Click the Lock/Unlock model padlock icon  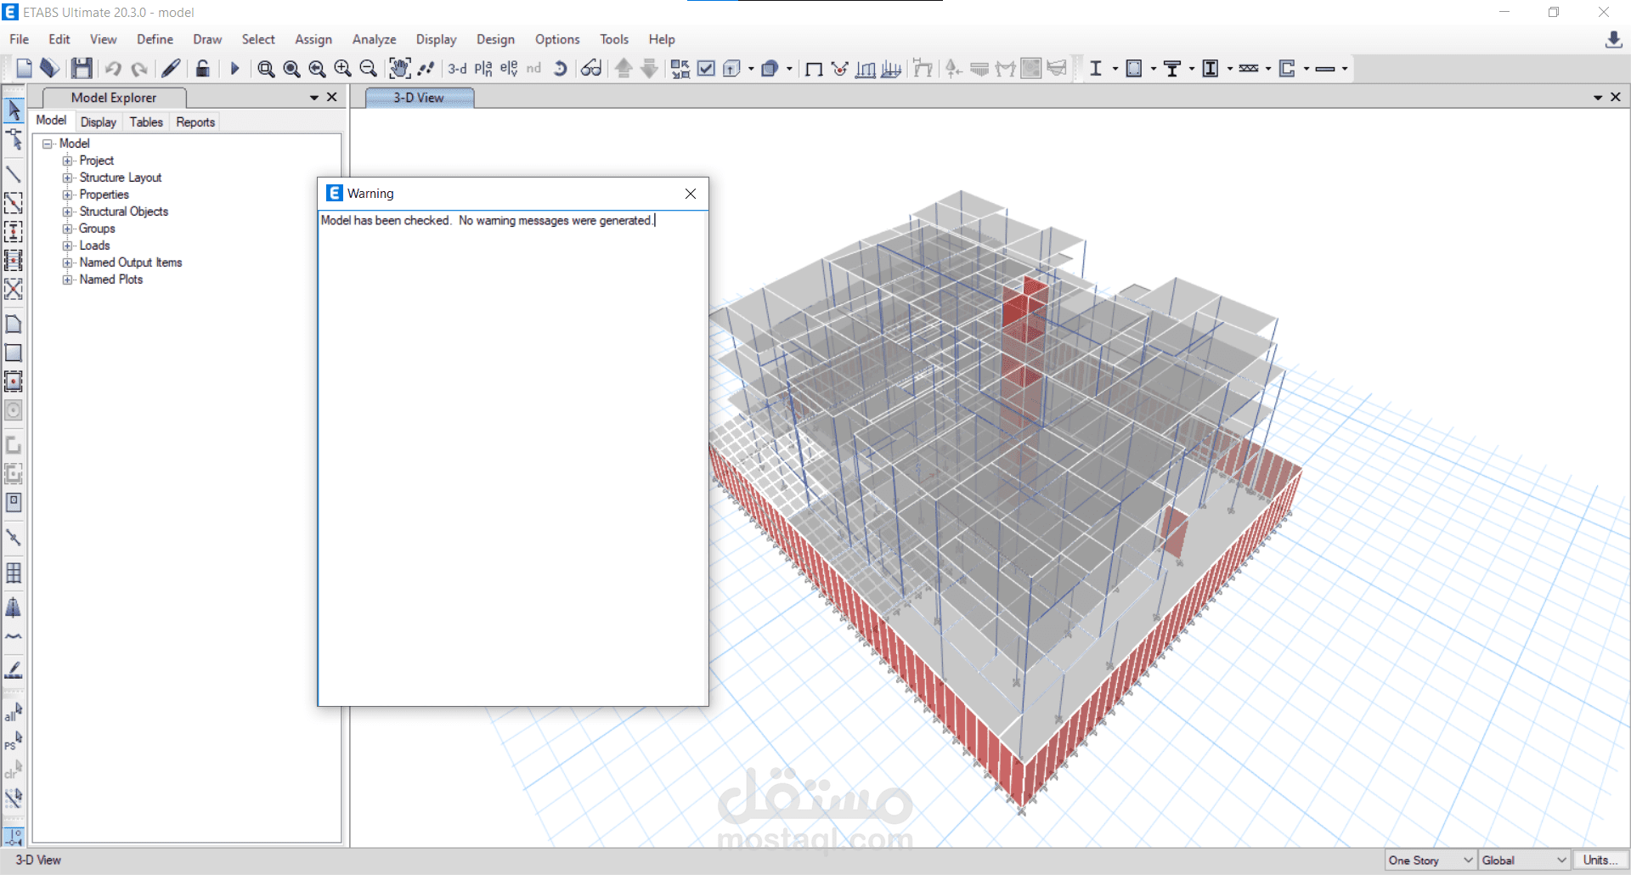[x=202, y=69]
